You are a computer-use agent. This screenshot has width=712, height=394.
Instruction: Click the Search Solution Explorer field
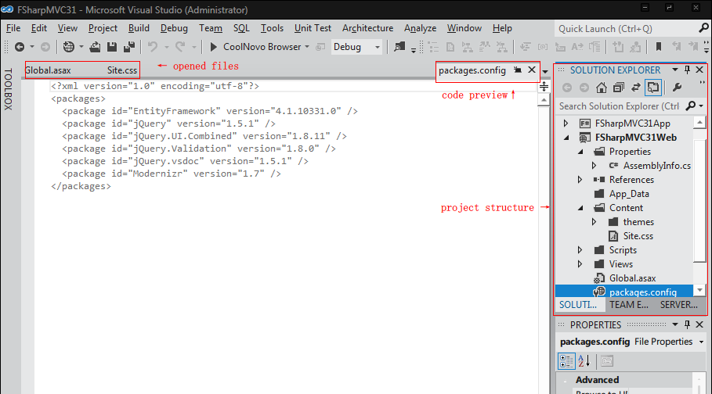coord(619,106)
